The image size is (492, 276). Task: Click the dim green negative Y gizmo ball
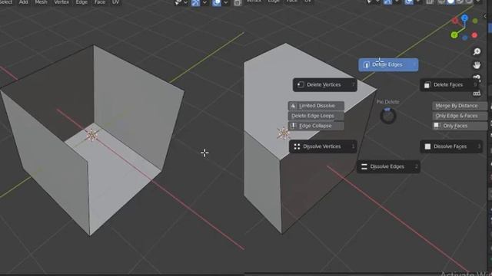pos(475,21)
